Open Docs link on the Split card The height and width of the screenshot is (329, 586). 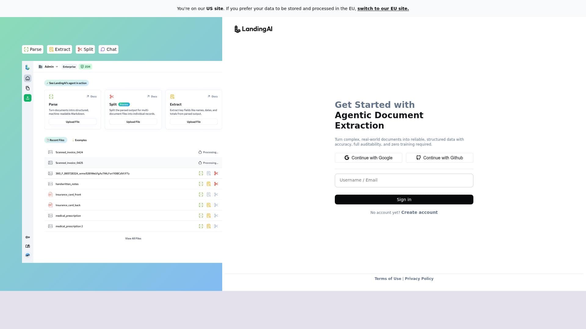tap(152, 97)
